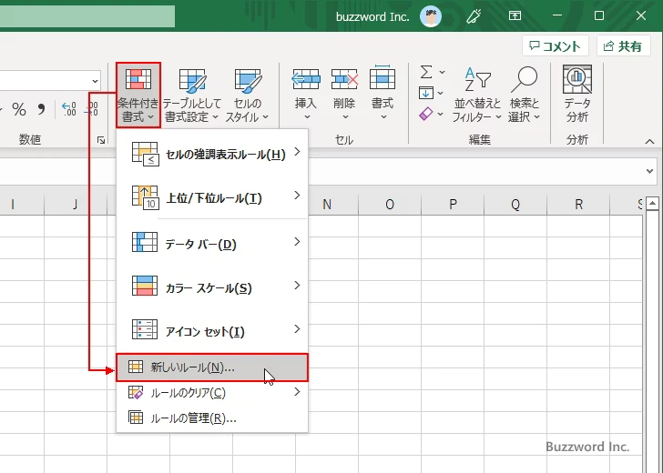Expand the Delete (削除) dropdown arrow
This screenshot has height=473, width=663.
tap(345, 117)
